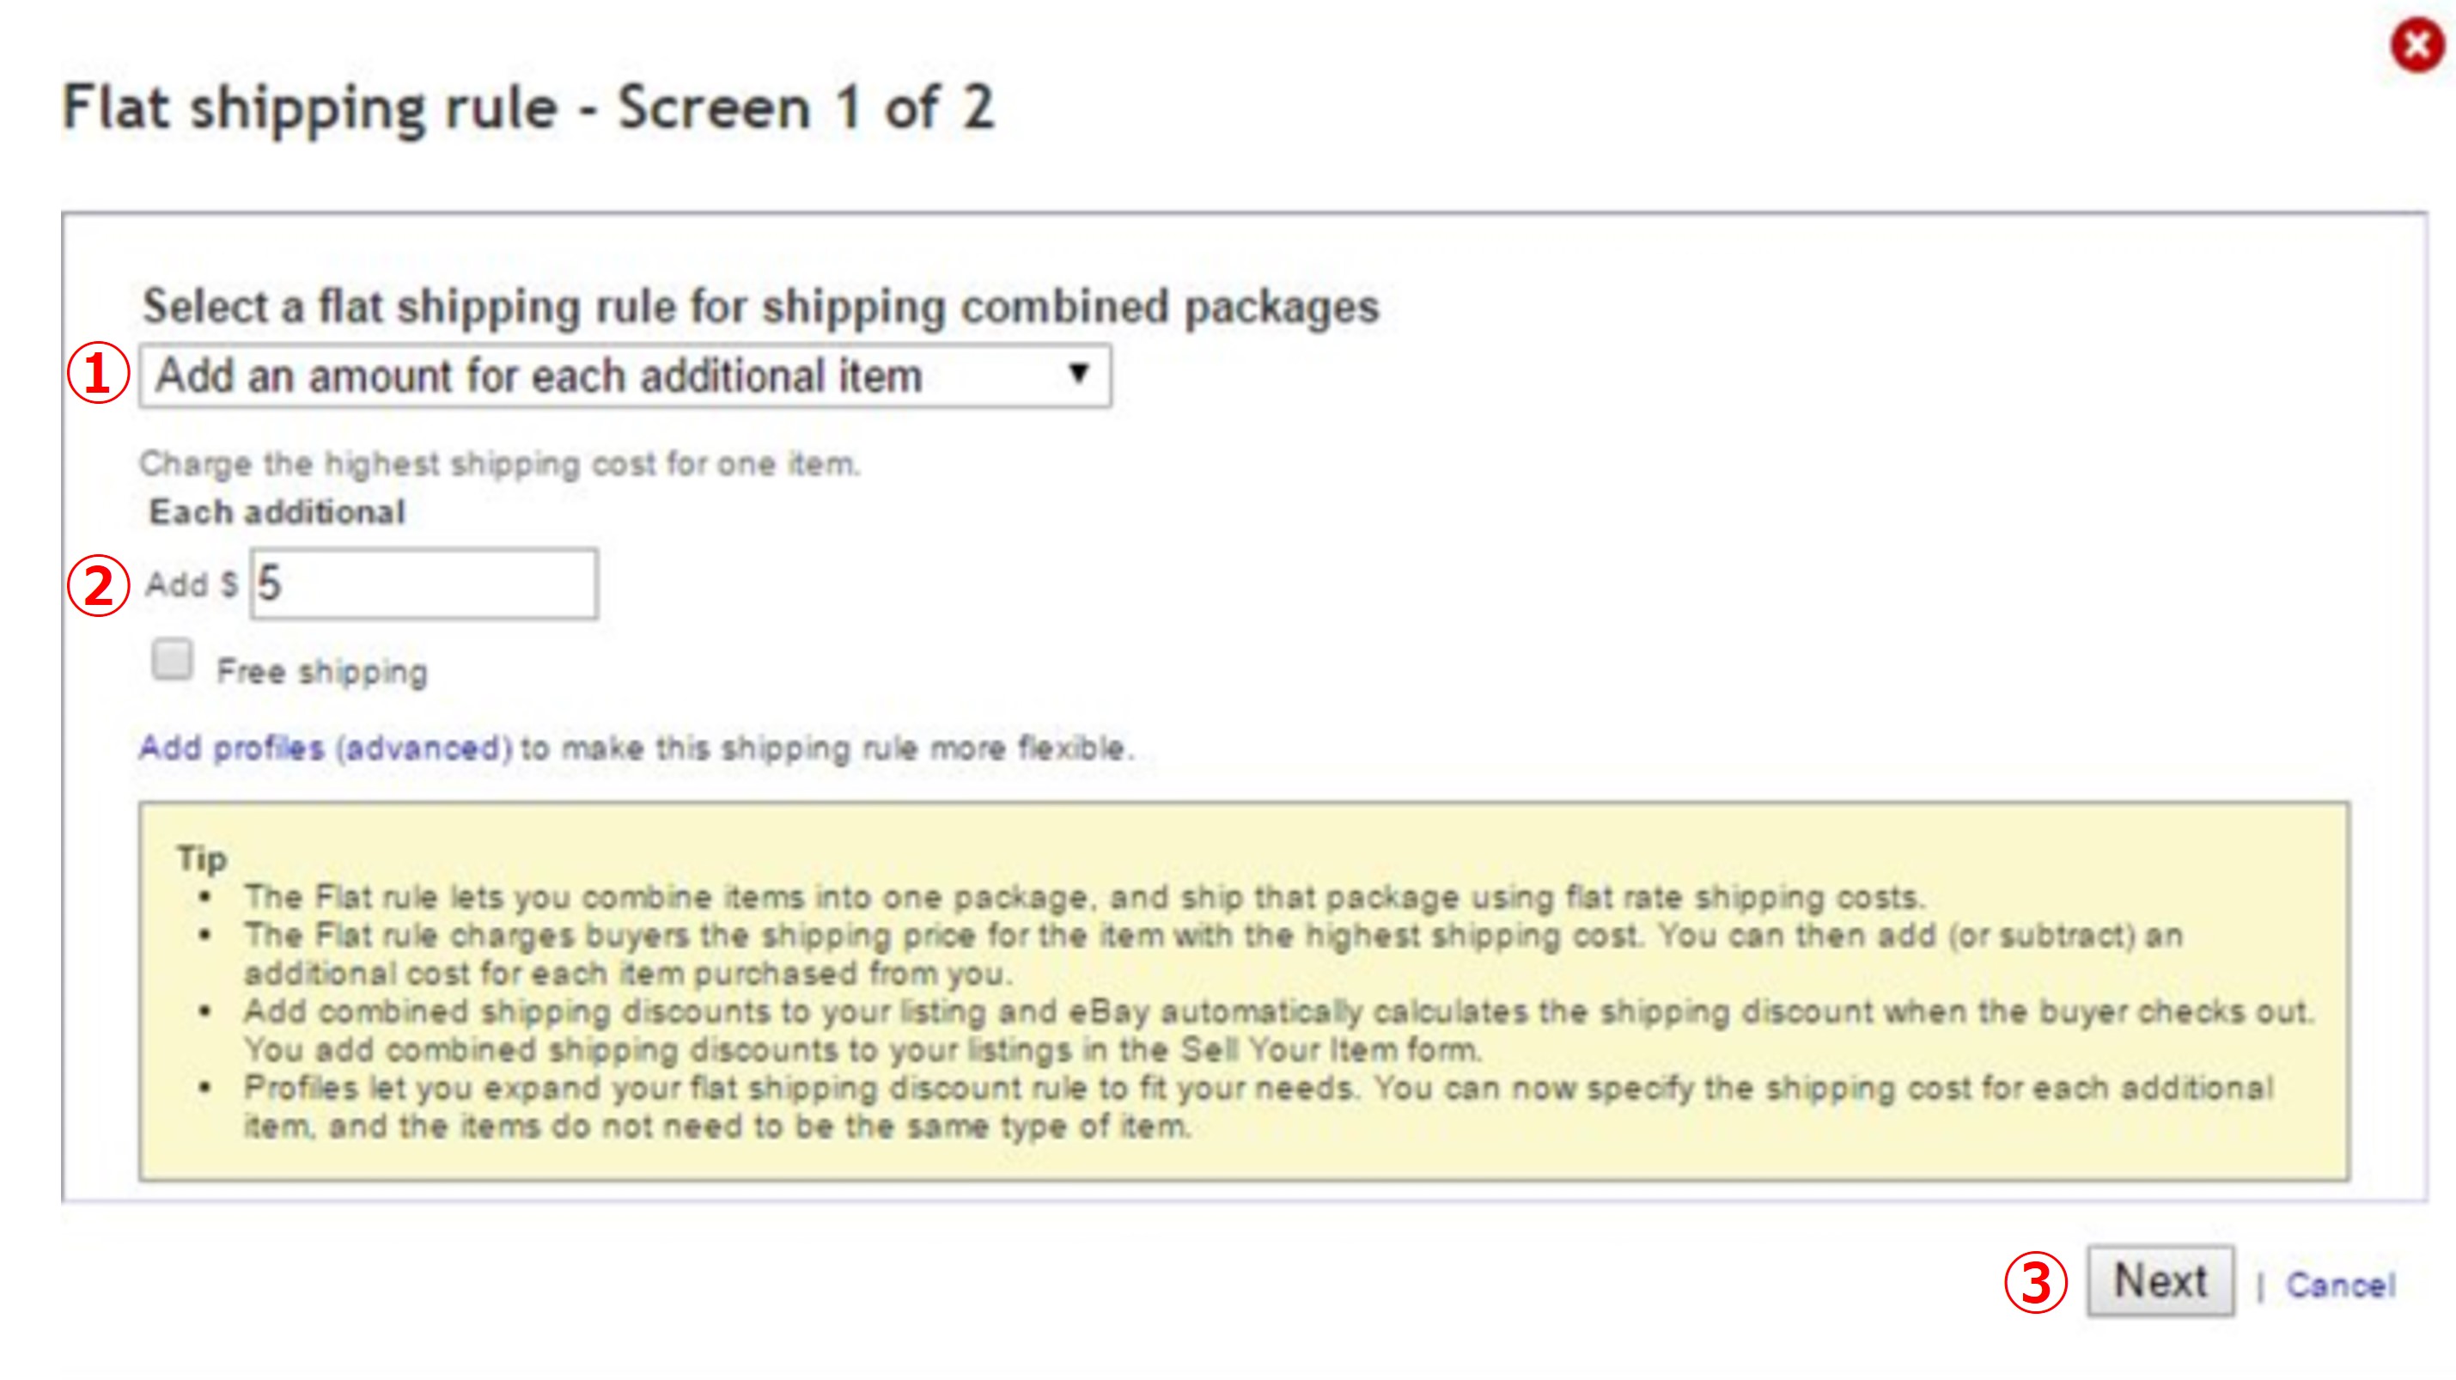The width and height of the screenshot is (2456, 1380).
Task: Enable the Free shipping checkbox
Action: 173,660
